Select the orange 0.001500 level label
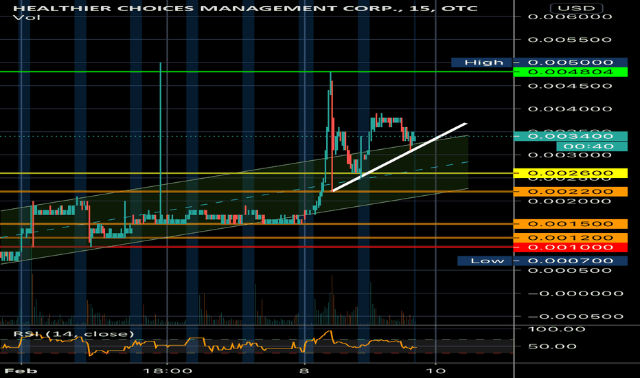 (570, 224)
